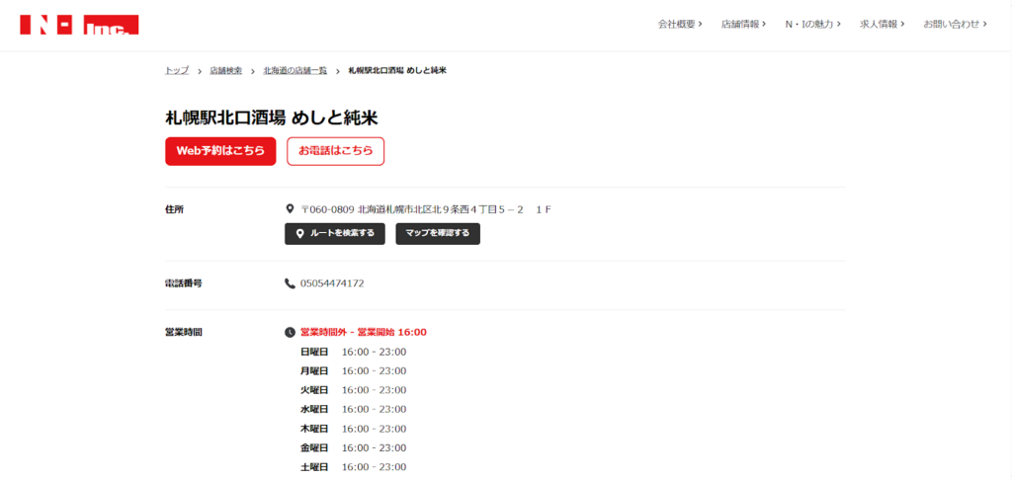
Task: Expand the お問い合わせ menu
Action: (955, 24)
